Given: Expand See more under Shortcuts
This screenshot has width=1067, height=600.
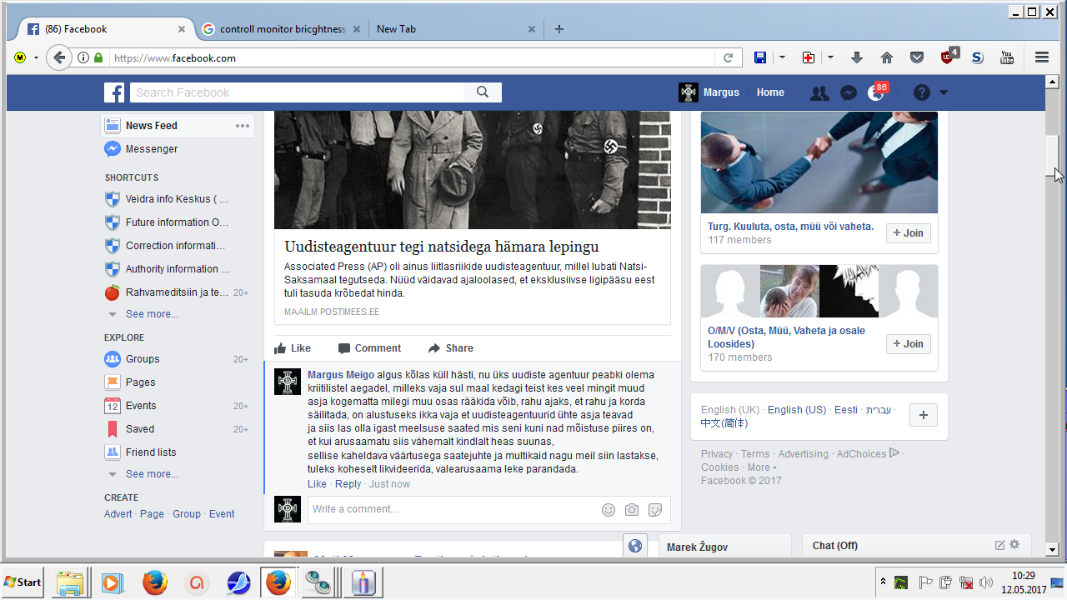Looking at the screenshot, I should coord(151,314).
